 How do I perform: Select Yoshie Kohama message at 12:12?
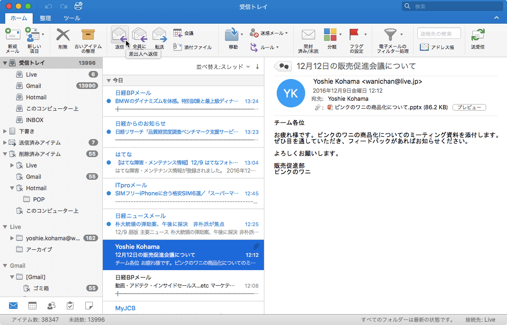[x=183, y=255]
